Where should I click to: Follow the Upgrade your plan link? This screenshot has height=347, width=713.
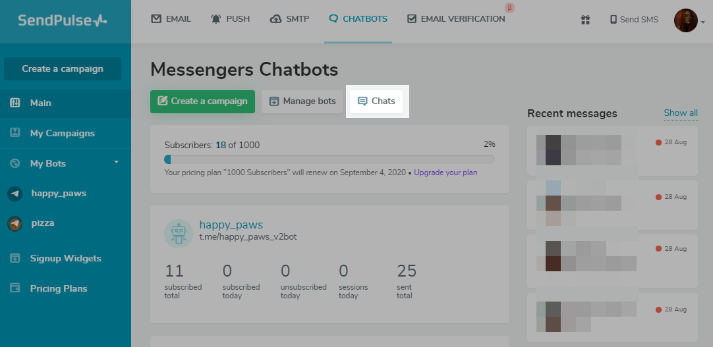click(445, 173)
